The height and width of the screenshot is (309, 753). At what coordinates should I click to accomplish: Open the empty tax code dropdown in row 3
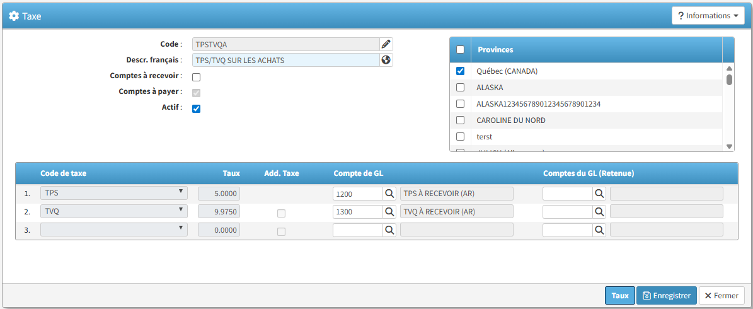tap(114, 230)
